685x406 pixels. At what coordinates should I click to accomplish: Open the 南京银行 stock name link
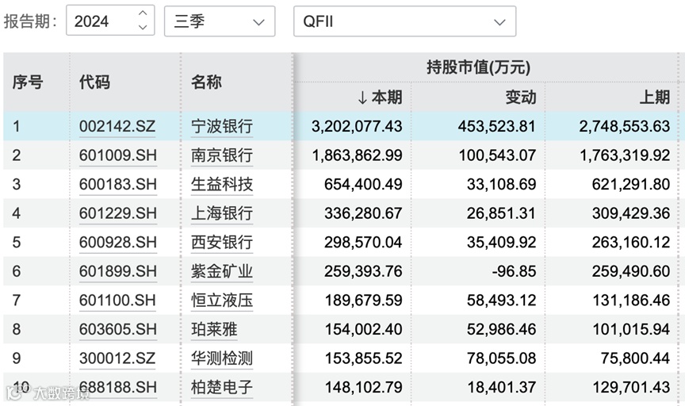[222, 155]
